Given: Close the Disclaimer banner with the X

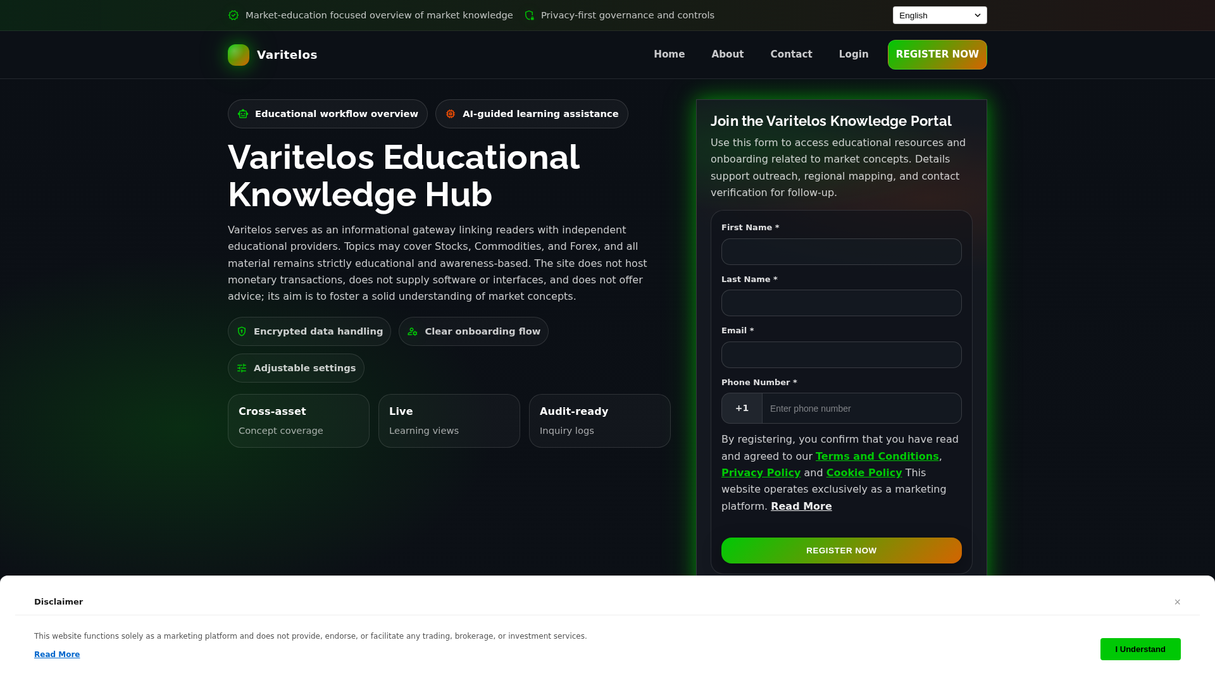Looking at the screenshot, I should 1178,602.
